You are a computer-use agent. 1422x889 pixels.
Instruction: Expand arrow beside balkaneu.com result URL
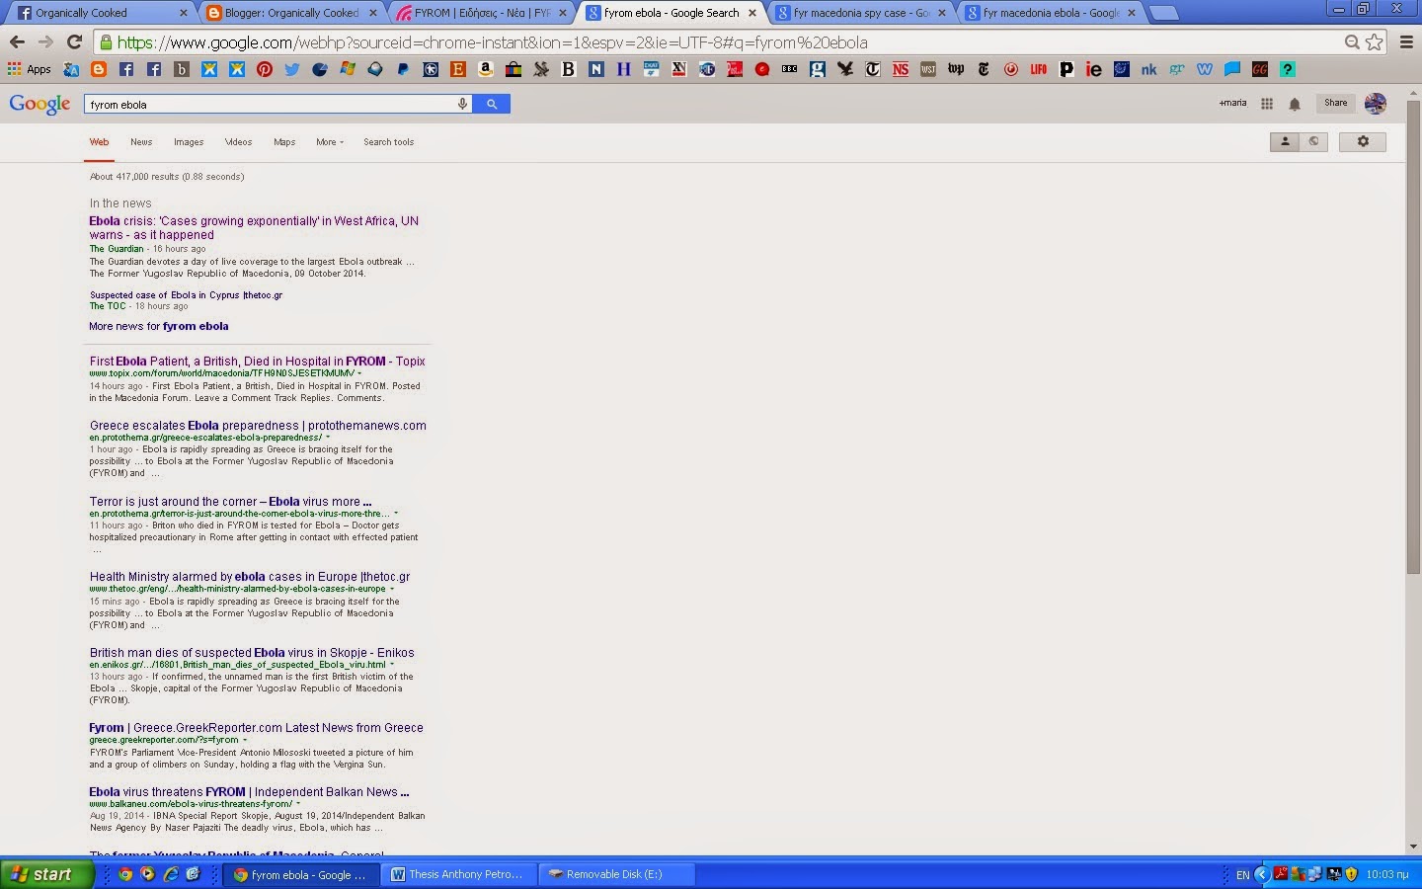(x=298, y=804)
